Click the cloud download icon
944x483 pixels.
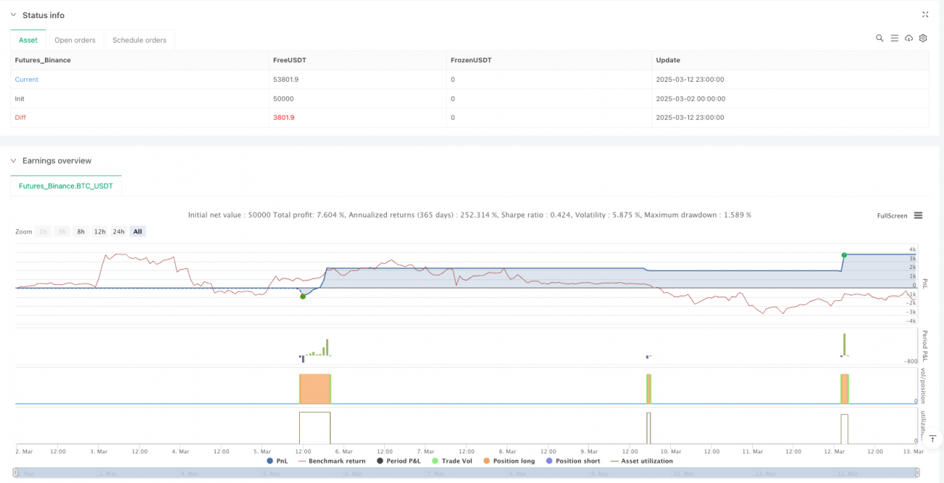[908, 38]
